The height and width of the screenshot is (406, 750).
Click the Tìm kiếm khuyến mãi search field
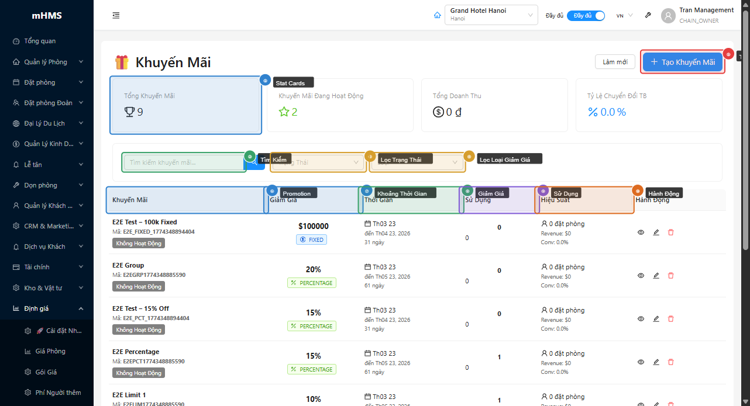point(184,162)
